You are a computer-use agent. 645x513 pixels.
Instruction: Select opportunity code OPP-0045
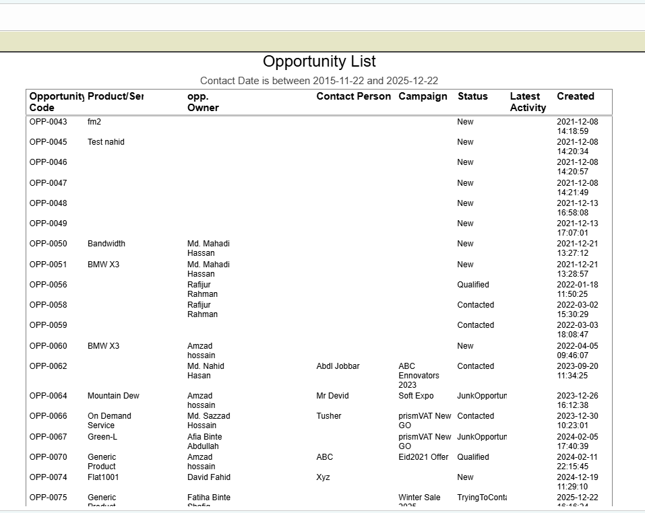[x=48, y=142]
